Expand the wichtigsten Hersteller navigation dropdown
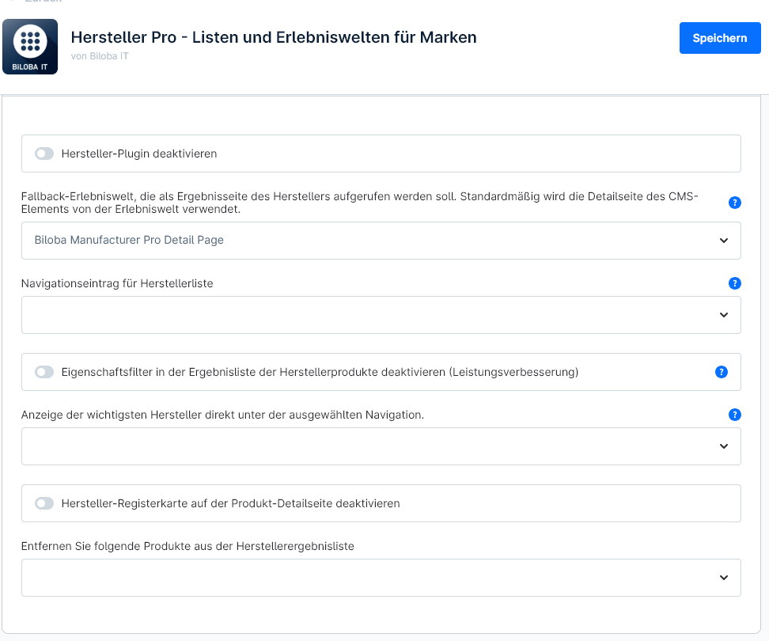769x641 pixels. [x=381, y=446]
